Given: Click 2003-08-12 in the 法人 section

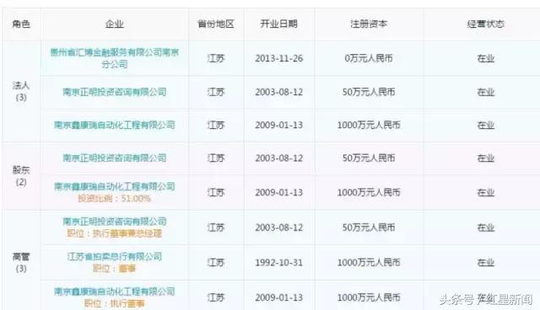Looking at the screenshot, I should [279, 92].
